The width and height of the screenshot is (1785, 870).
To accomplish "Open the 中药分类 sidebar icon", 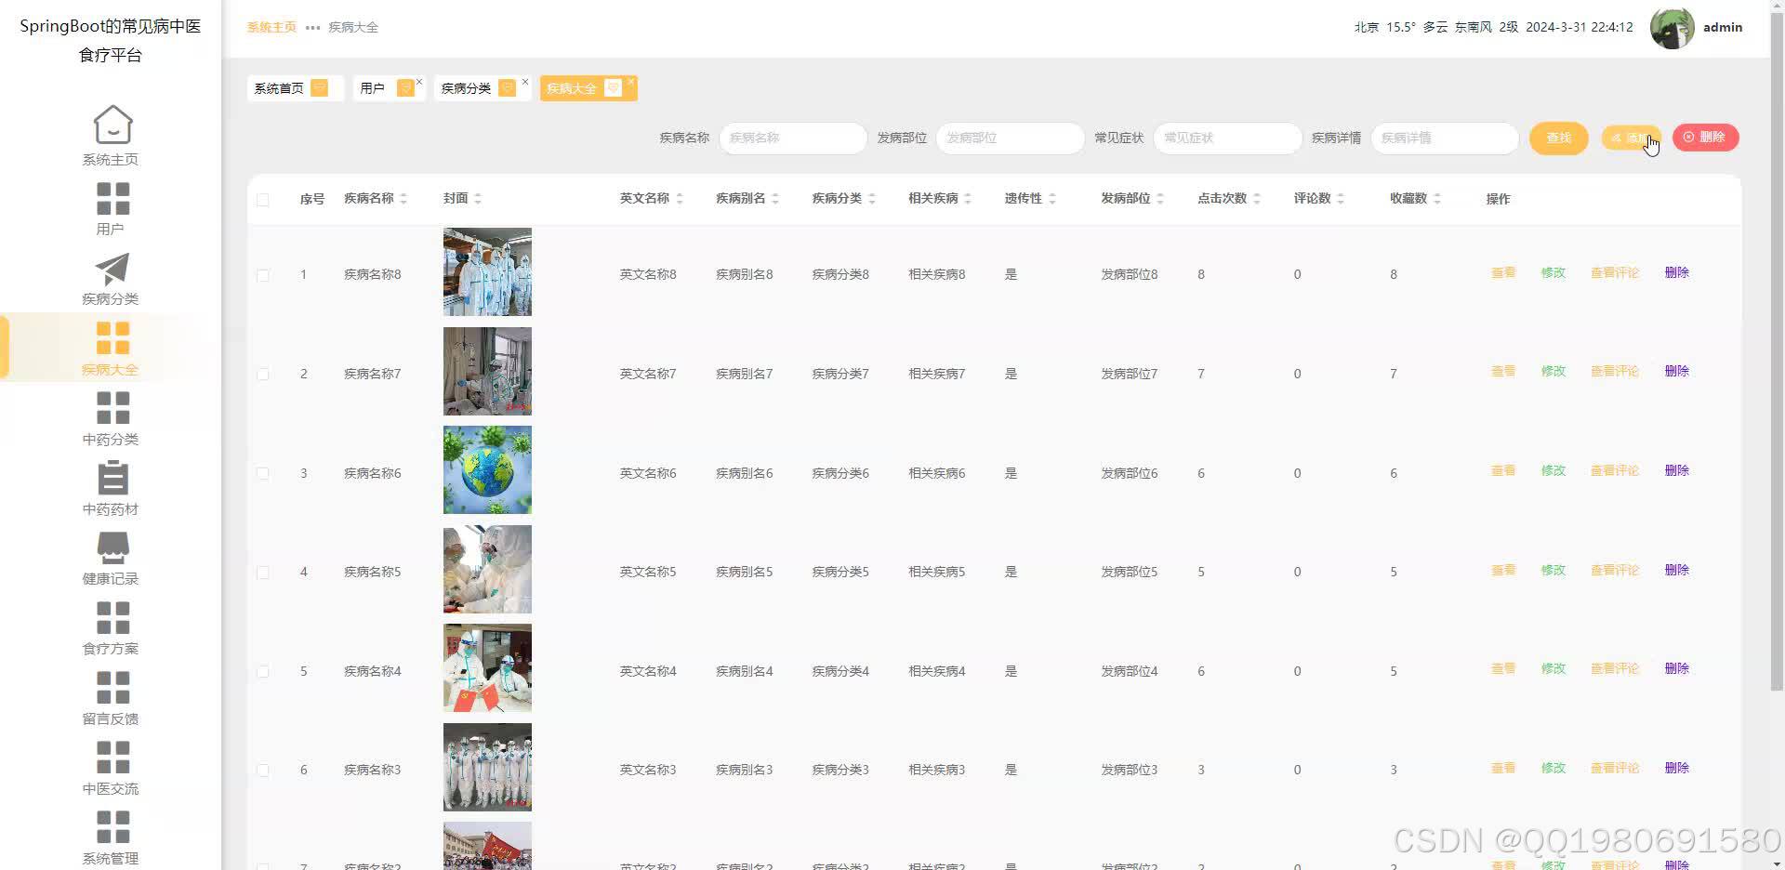I will 112,408.
